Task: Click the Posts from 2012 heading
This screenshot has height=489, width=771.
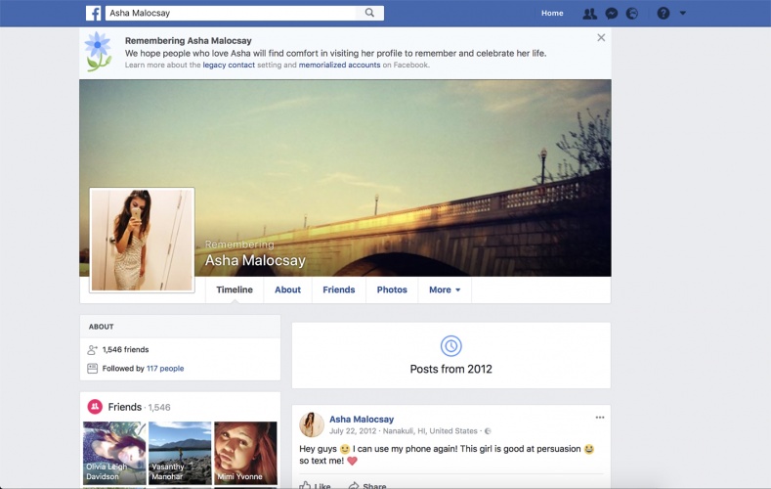Action: tap(450, 369)
